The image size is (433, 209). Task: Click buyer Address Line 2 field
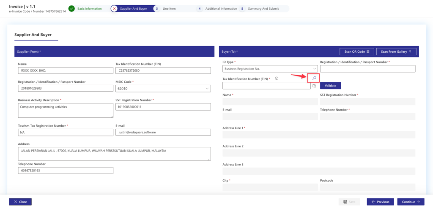(319, 153)
